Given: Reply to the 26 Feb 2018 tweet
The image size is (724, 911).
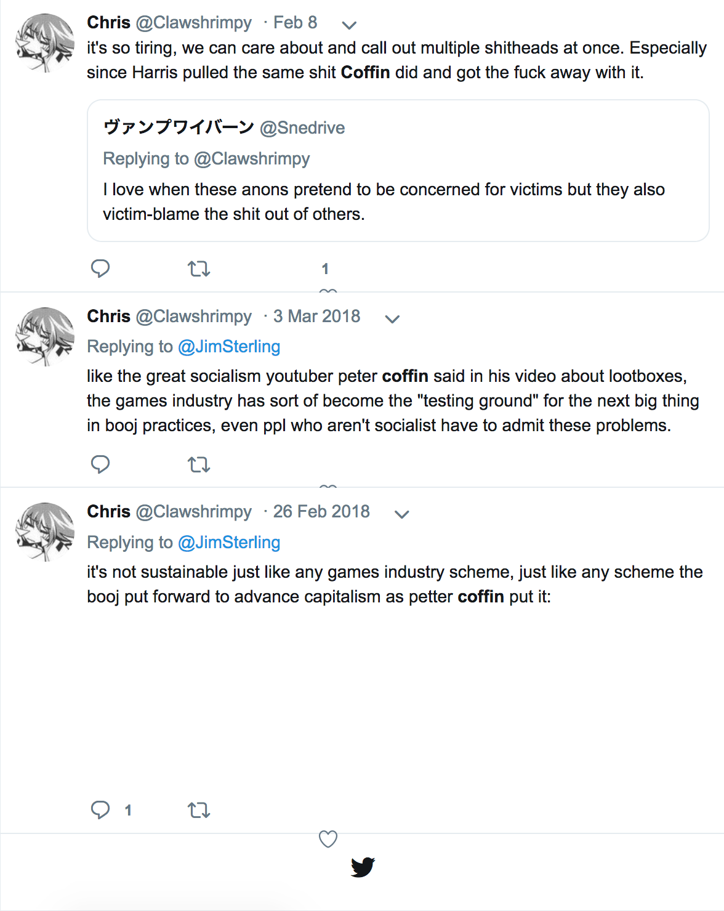Looking at the screenshot, I should 100,809.
